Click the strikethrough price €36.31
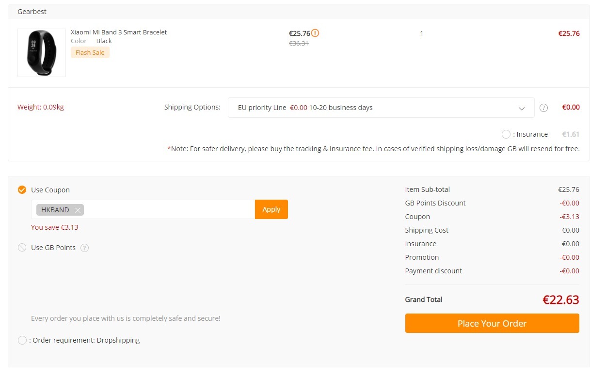 [299, 43]
